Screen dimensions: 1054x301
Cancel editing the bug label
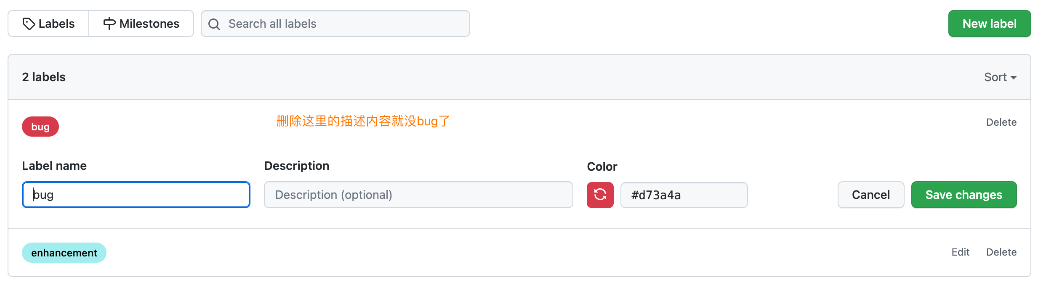pos(870,195)
